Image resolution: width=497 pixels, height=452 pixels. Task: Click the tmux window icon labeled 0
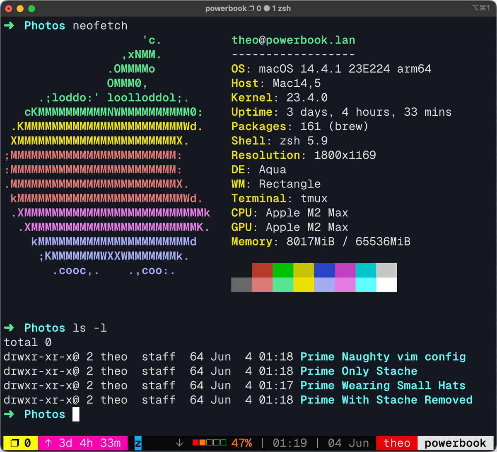click(x=20, y=443)
